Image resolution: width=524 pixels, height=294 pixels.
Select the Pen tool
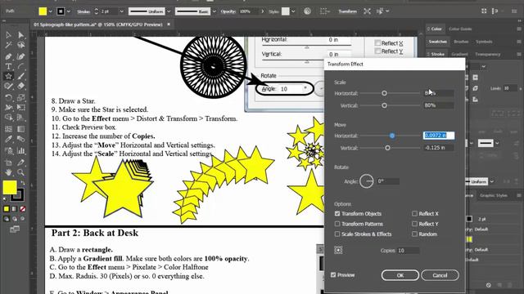coord(8,56)
